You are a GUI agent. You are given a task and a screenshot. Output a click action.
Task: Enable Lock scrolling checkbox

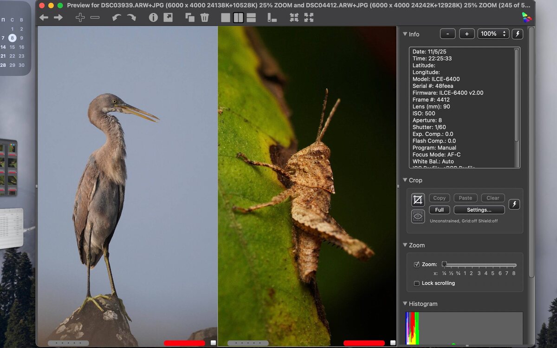click(x=416, y=283)
